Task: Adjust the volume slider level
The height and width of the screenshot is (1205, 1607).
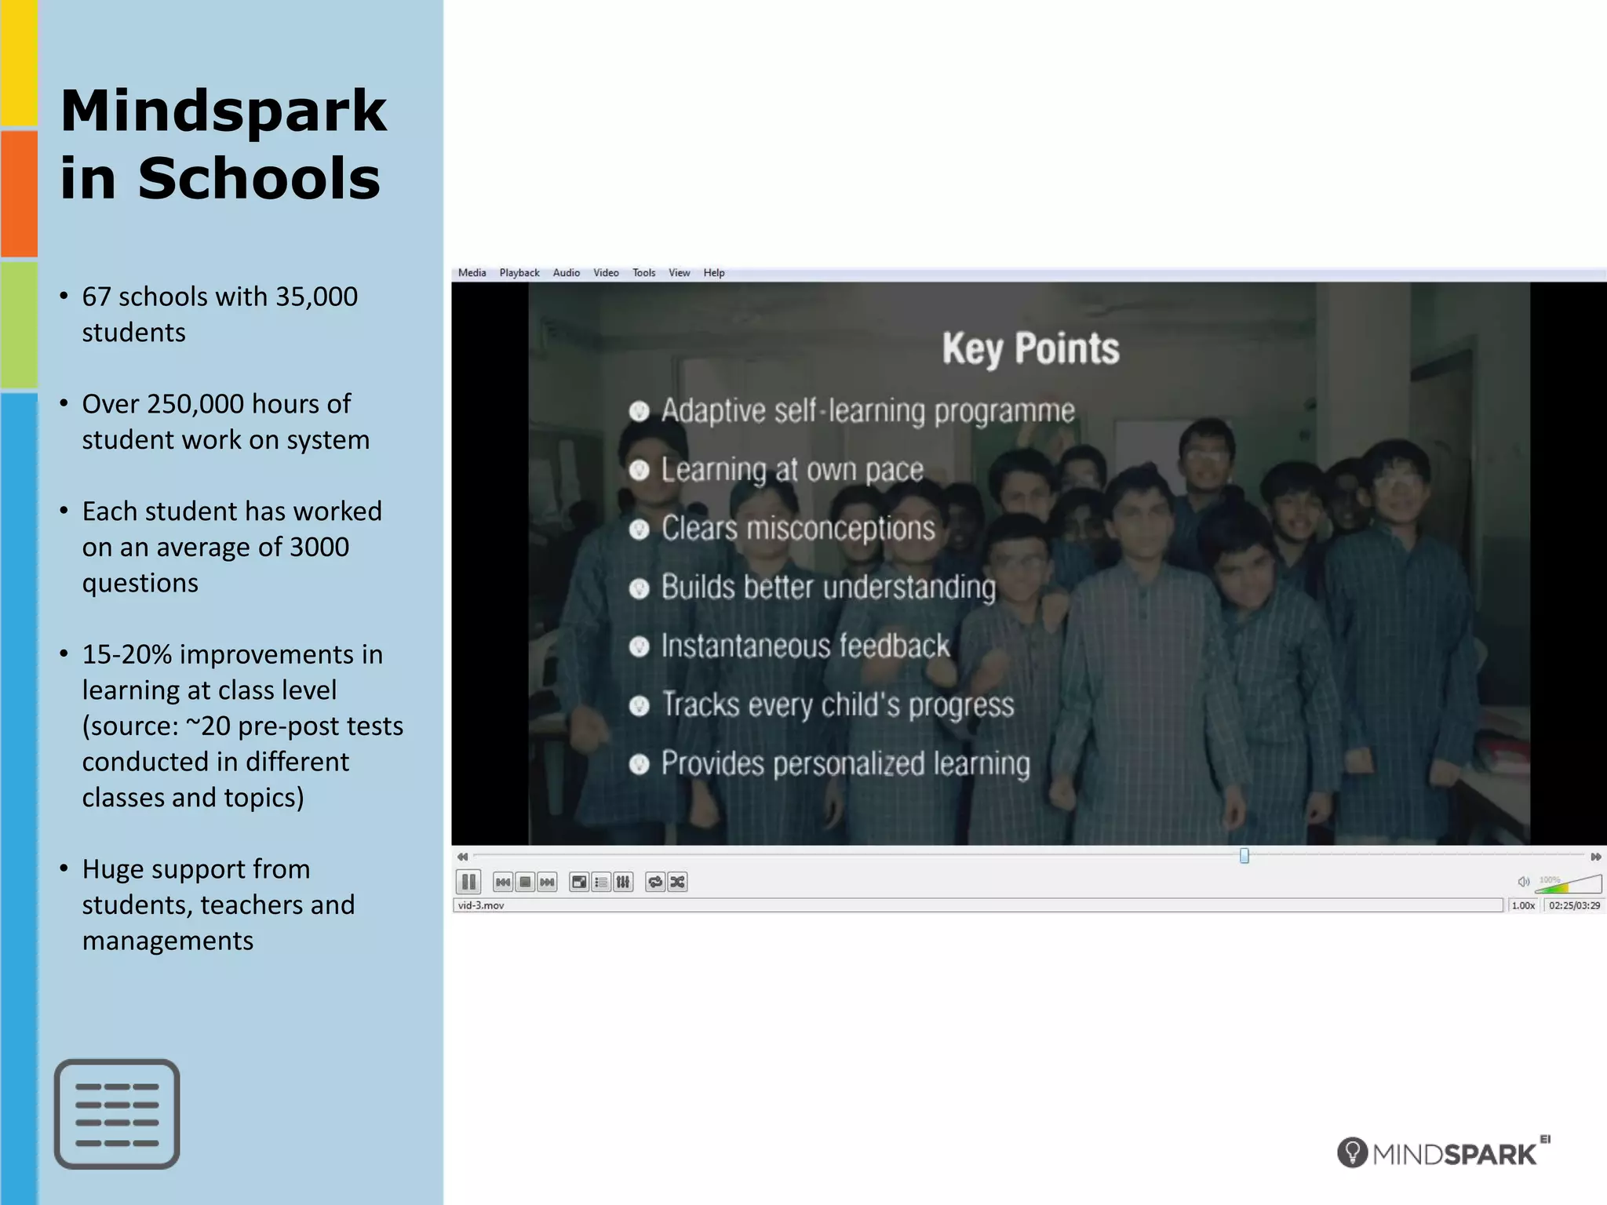Action: pyautogui.click(x=1569, y=884)
